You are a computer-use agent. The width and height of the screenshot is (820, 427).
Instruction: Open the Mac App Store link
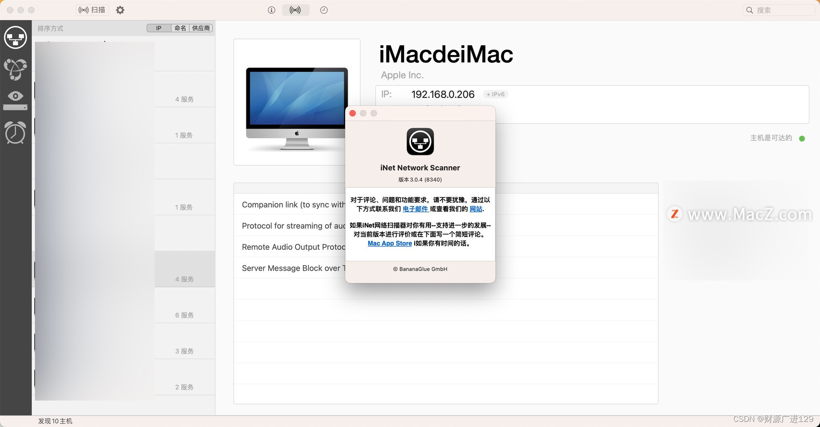389,243
